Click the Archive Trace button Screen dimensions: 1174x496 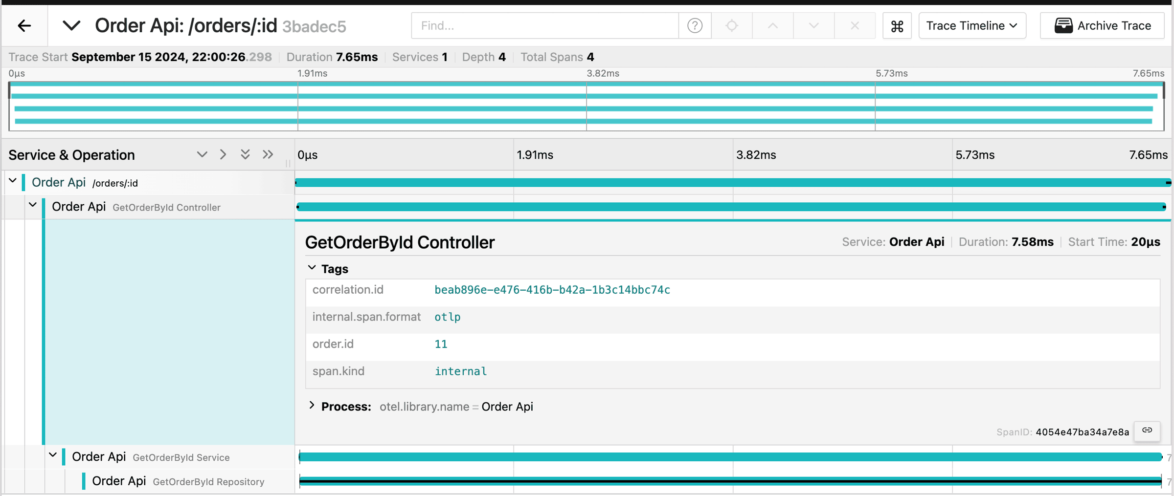[1103, 26]
